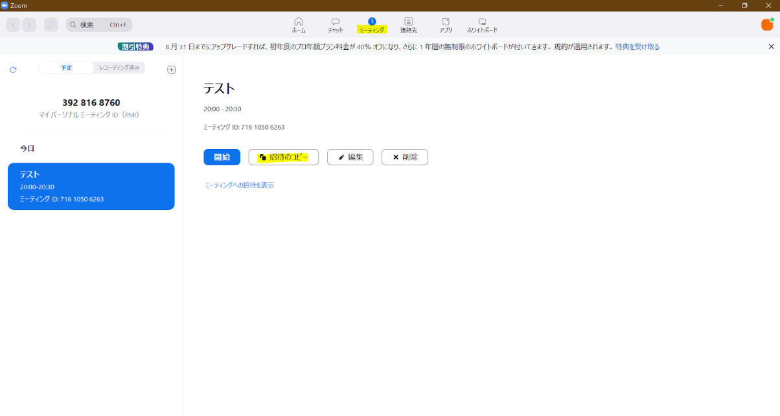Schedule new meeting with plus icon
780x416 pixels.
click(x=172, y=69)
